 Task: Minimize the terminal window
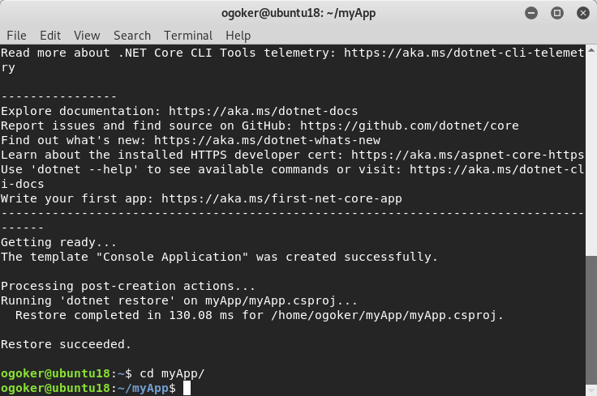coord(531,13)
